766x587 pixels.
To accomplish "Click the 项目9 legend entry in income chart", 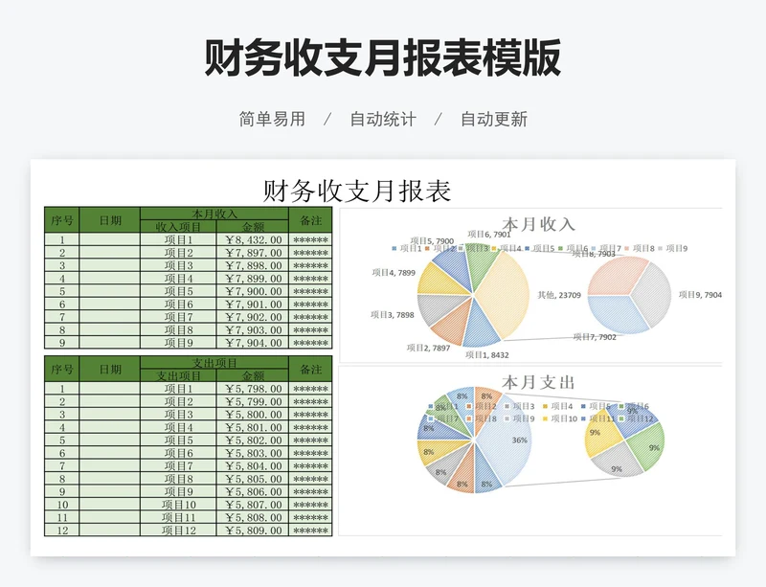I will (673, 248).
